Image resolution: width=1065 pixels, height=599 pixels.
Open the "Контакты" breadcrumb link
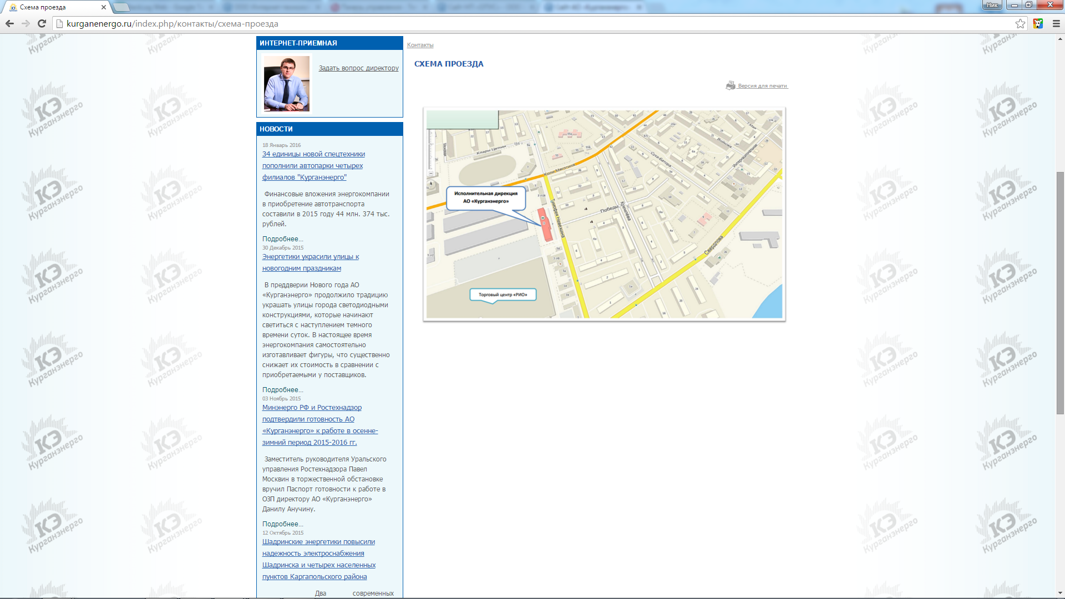(x=420, y=45)
